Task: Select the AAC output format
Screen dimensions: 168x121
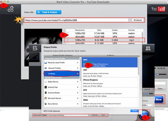Action: pyautogui.click(x=109, y=73)
